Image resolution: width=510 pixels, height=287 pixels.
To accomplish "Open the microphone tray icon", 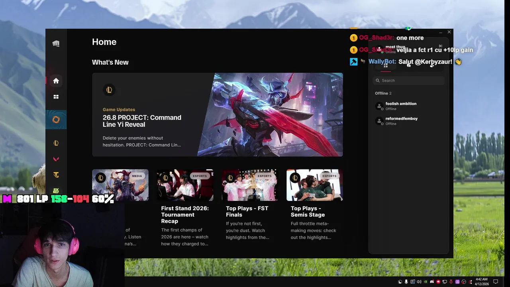I will tap(406, 282).
